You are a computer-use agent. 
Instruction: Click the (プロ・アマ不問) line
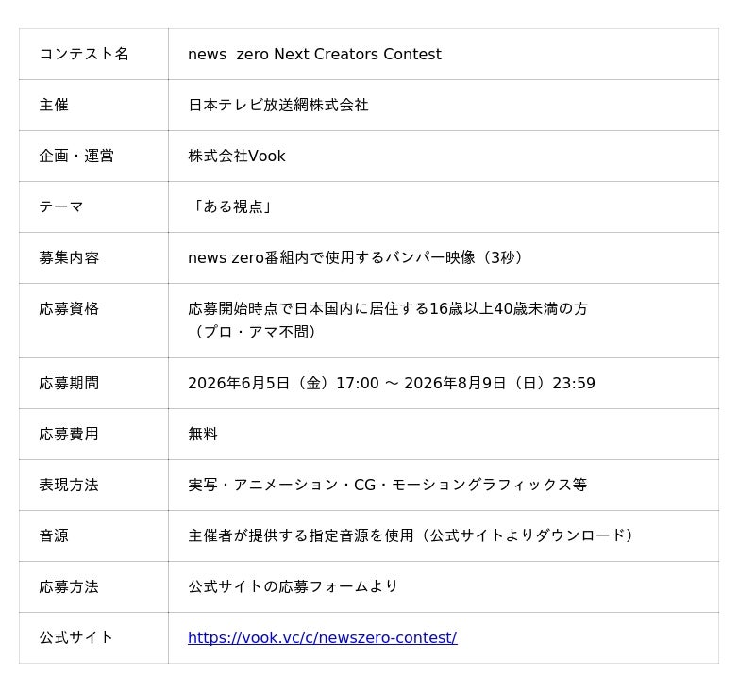click(x=254, y=332)
